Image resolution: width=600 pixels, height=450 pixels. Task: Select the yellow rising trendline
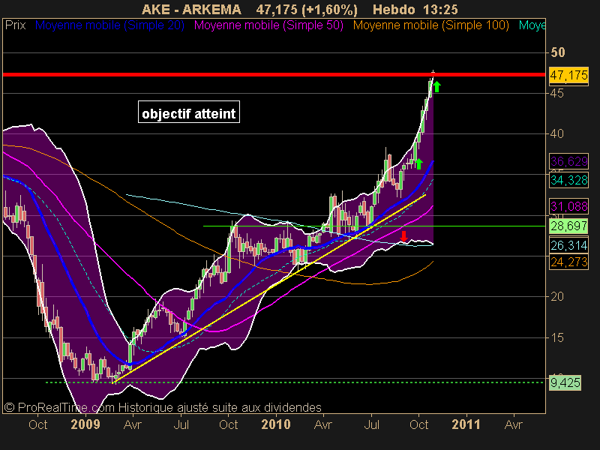coord(269,289)
